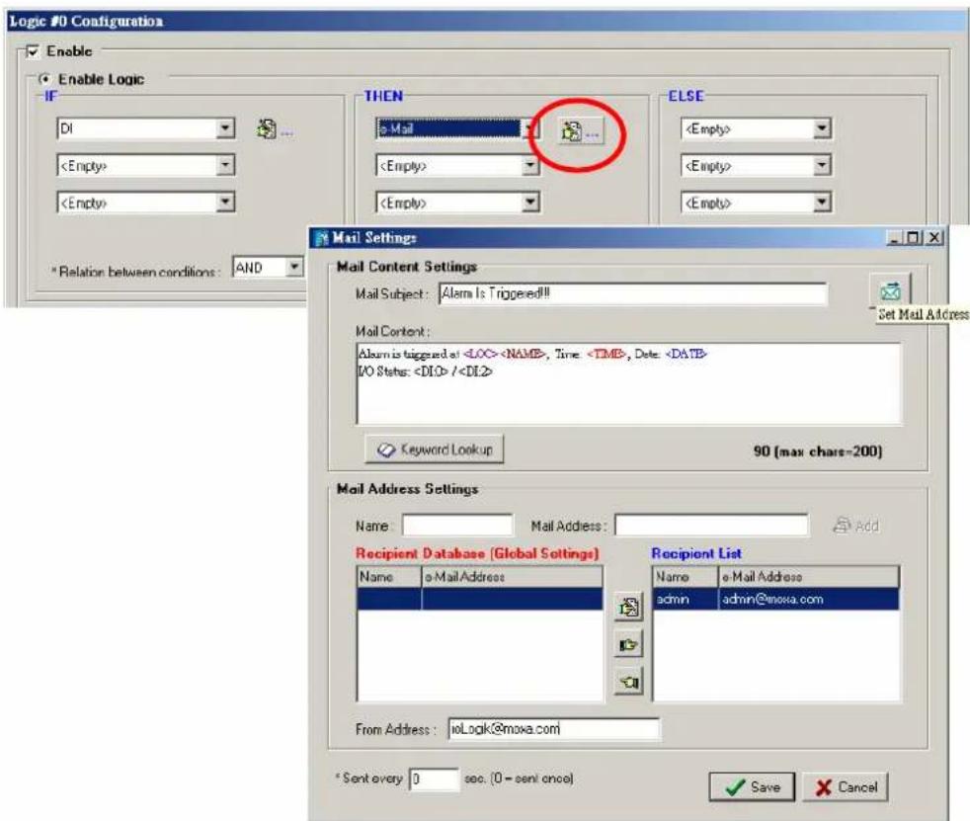Open the first ELSE Empty dropdown
The height and width of the screenshot is (821, 970).
(x=822, y=128)
